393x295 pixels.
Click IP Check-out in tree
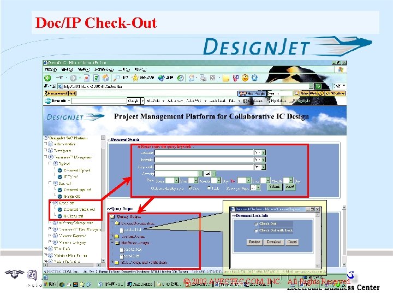click(73, 216)
